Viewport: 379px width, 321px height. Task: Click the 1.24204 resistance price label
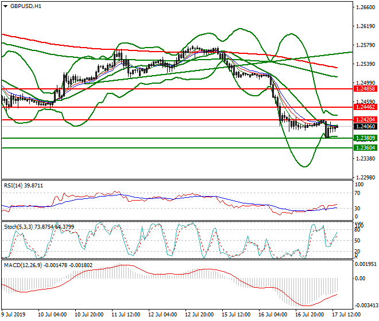(x=365, y=119)
